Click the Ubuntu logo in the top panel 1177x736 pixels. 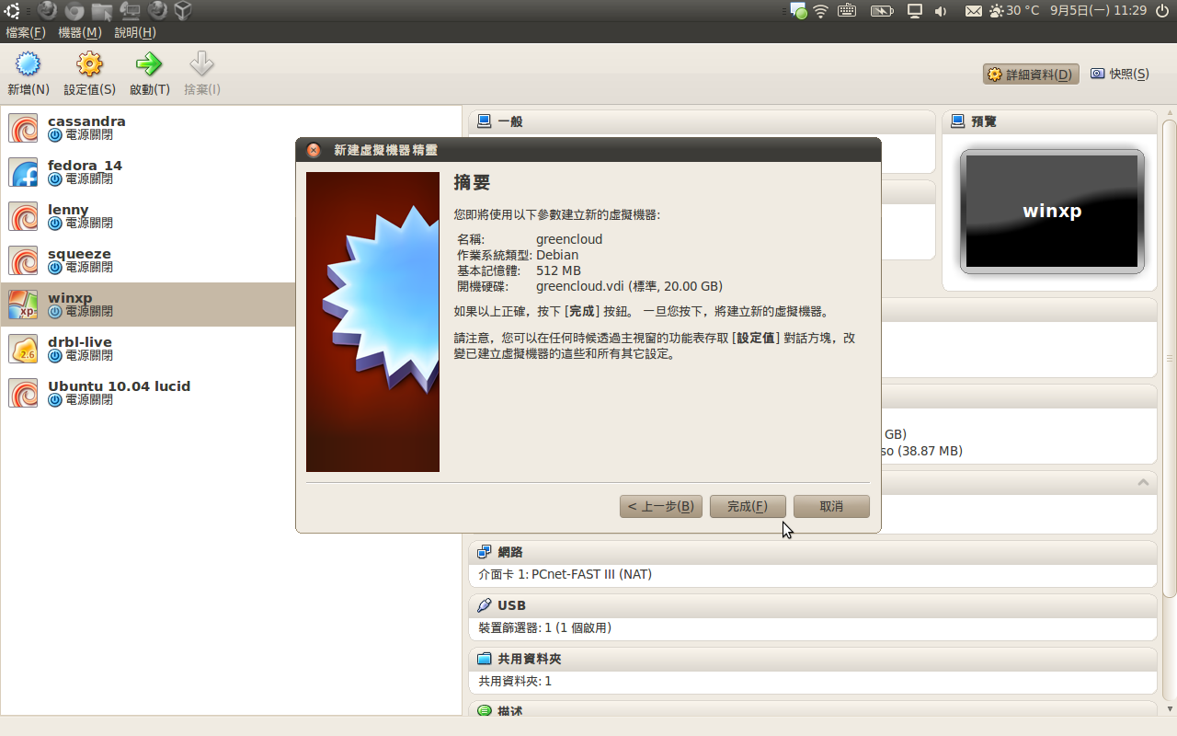coord(12,11)
